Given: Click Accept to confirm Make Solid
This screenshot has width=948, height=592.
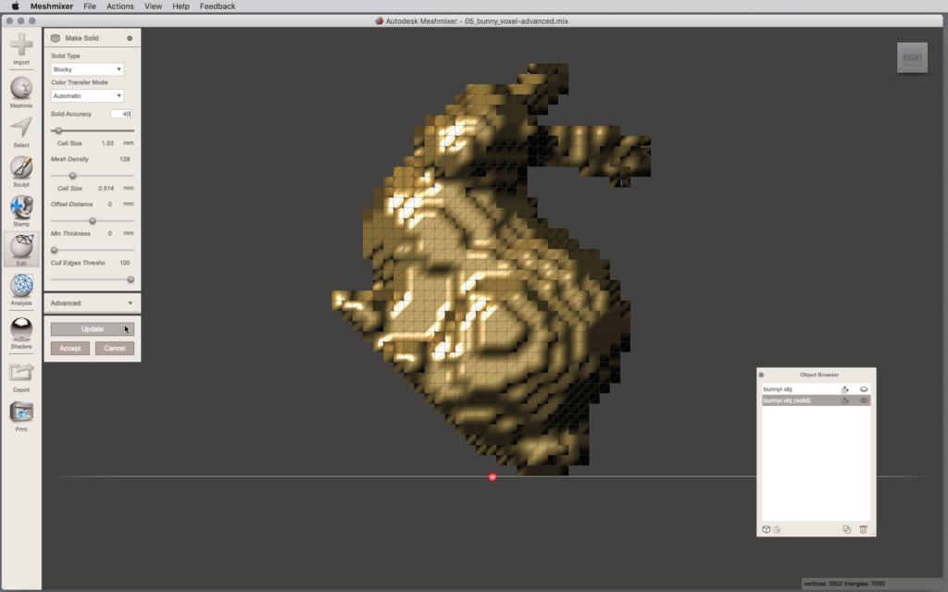Looking at the screenshot, I should click(70, 349).
